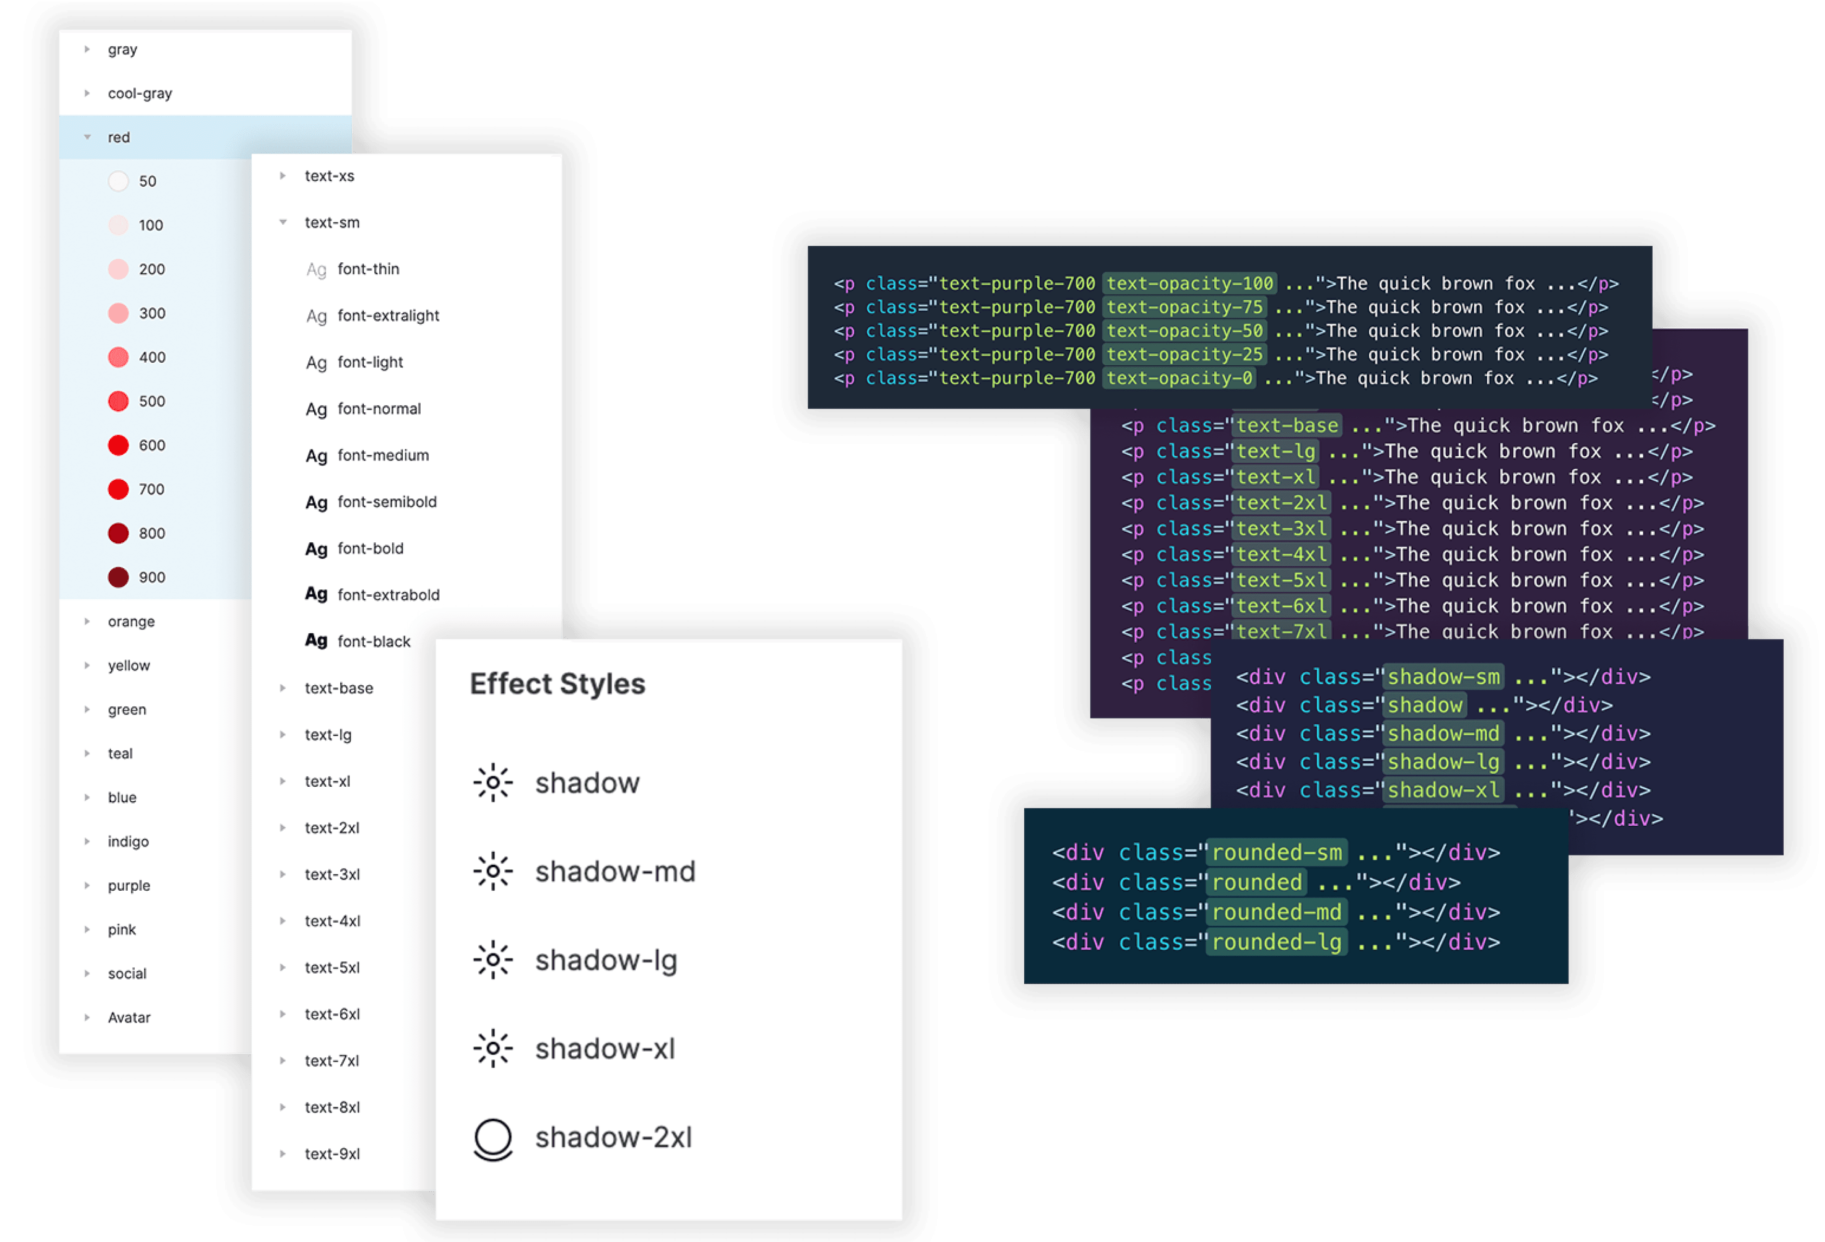
Task: Collapse the red color group
Action: pos(87,138)
